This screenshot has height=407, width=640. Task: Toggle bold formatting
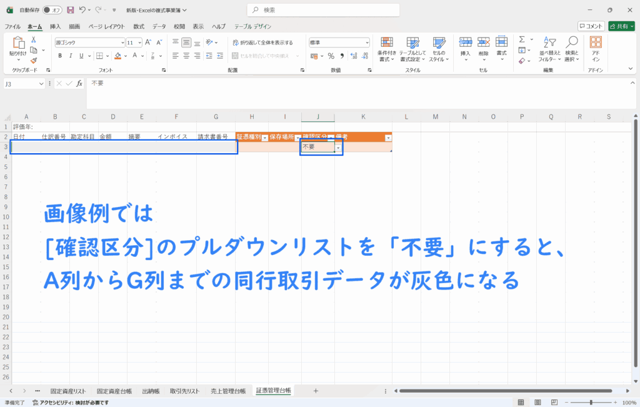click(x=61, y=56)
